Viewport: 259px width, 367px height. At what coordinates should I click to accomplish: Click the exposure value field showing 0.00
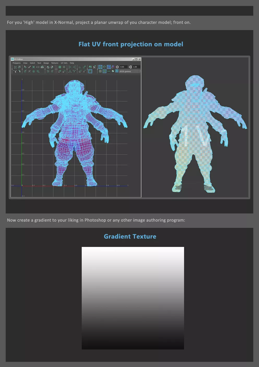click(123, 67)
